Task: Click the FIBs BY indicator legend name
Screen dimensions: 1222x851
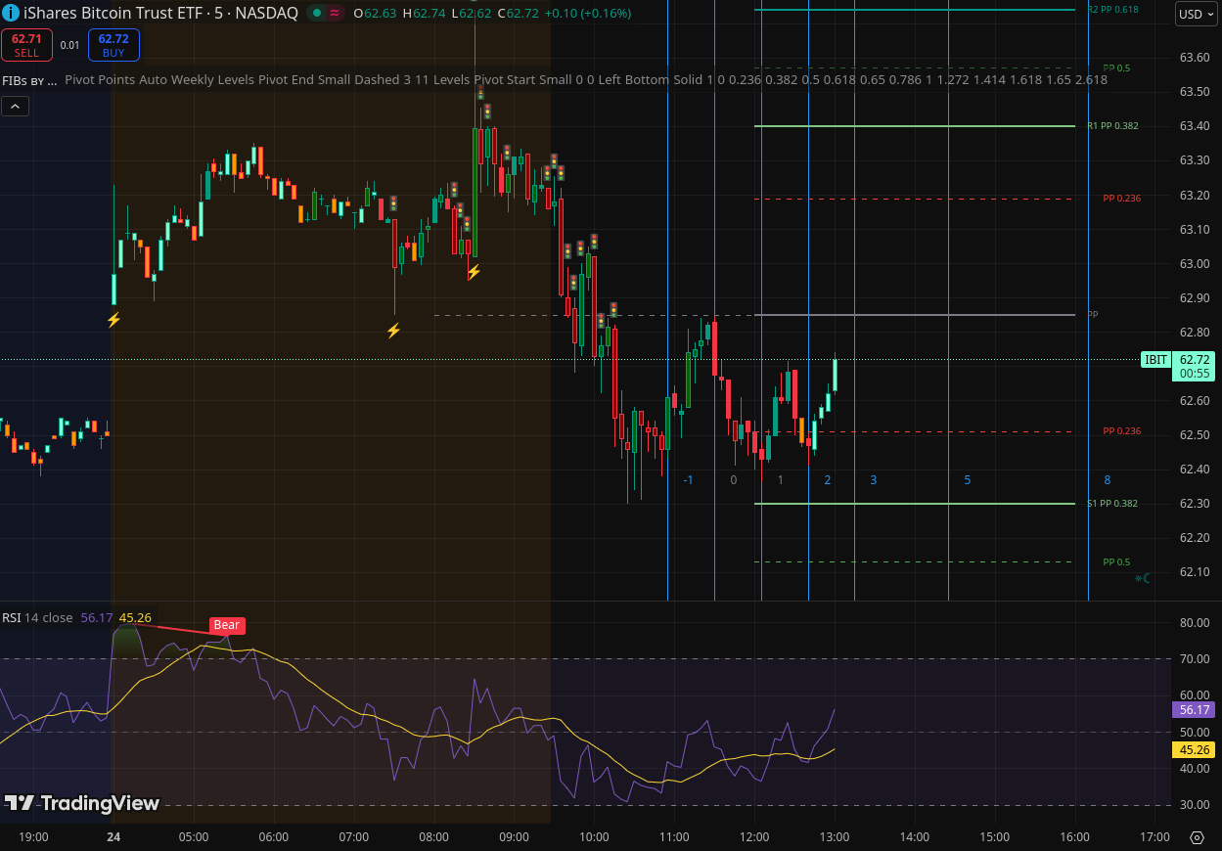Action: [29, 80]
